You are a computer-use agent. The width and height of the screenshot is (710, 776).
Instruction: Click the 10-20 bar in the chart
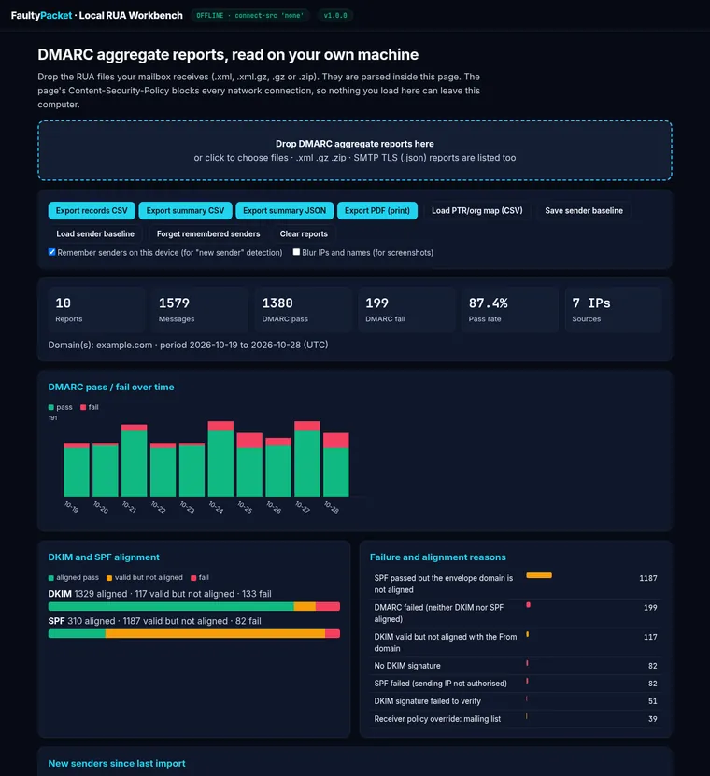tap(105, 470)
